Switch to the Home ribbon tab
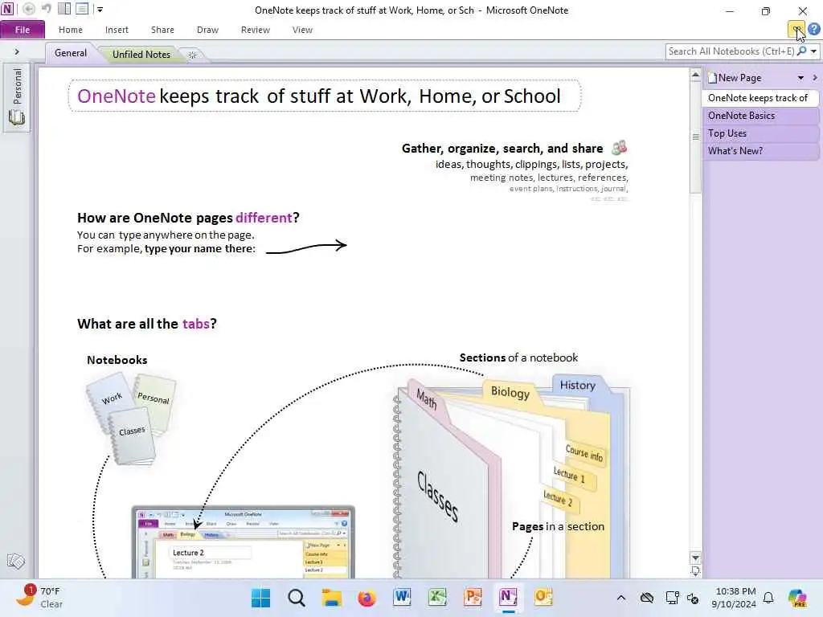This screenshot has width=823, height=617. tap(71, 30)
